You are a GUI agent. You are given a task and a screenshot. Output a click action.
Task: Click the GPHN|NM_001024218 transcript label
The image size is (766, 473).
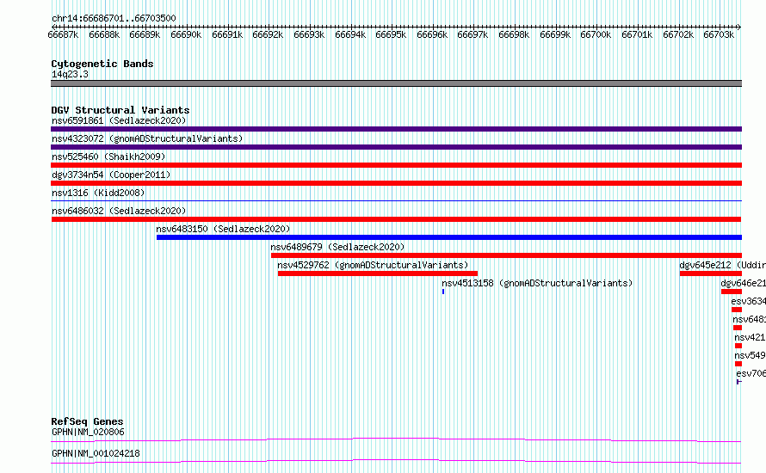(96, 453)
